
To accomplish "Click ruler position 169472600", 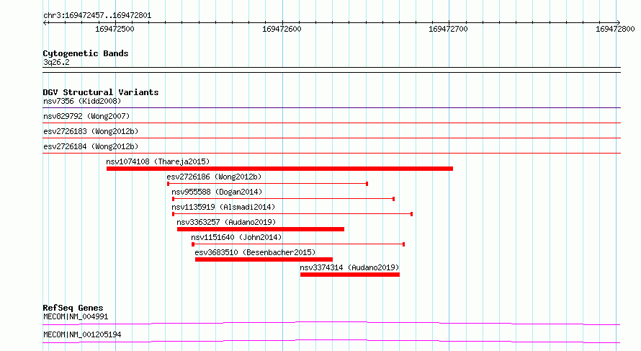I will click(282, 29).
